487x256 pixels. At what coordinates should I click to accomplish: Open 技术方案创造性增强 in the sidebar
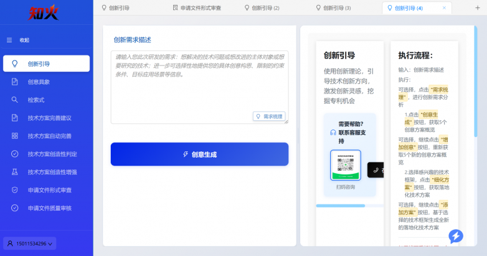[x=52, y=172]
